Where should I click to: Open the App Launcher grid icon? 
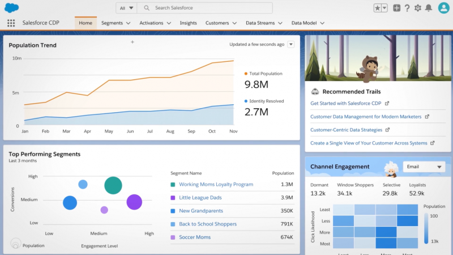[11, 23]
